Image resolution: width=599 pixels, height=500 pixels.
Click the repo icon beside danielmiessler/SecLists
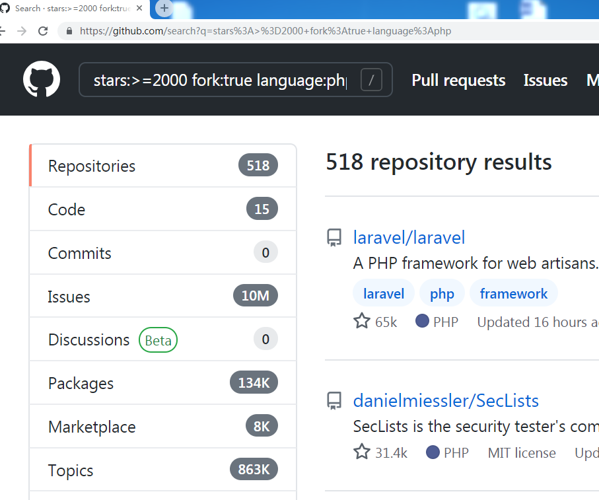pyautogui.click(x=334, y=401)
